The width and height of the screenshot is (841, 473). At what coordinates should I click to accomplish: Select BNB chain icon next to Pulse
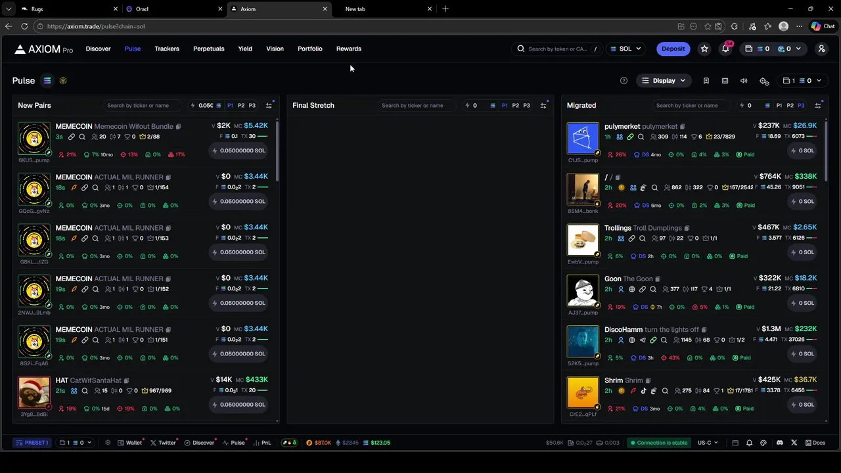click(x=63, y=81)
